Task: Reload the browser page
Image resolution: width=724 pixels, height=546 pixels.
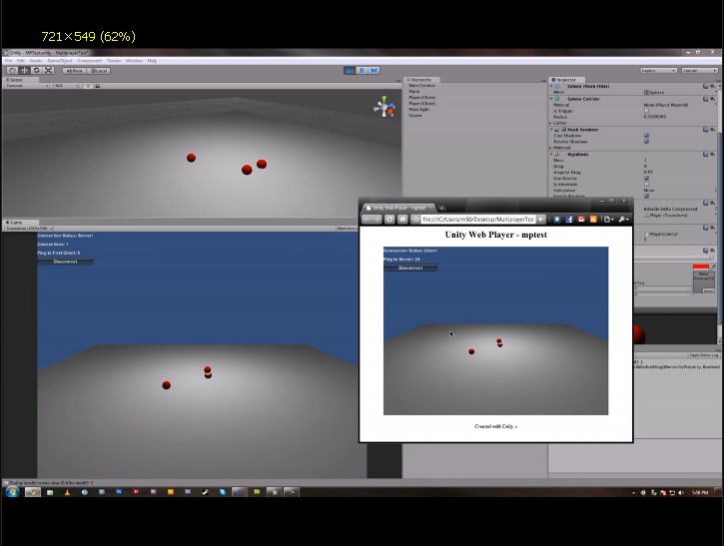Action: 389,220
